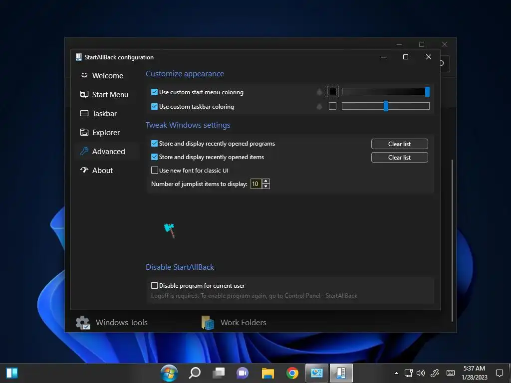The image size is (511, 383).
Task: Click the Control Panel window scrollbar
Action: coord(452,240)
